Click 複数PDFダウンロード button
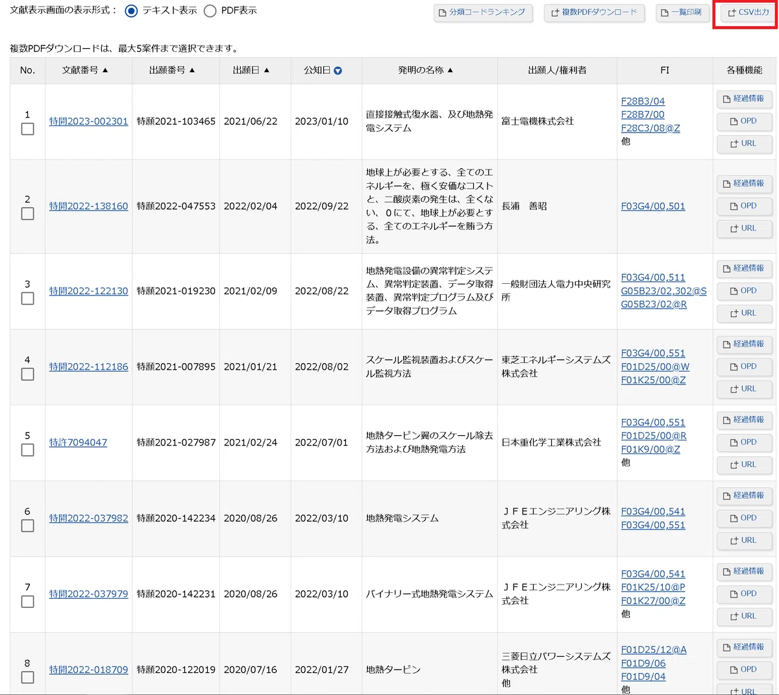Image resolution: width=779 pixels, height=695 pixels. click(x=594, y=13)
